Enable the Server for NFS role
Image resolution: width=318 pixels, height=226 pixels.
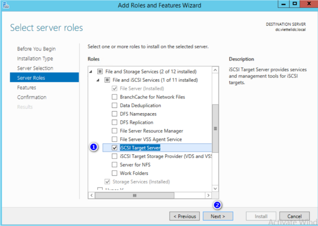[x=115, y=165]
